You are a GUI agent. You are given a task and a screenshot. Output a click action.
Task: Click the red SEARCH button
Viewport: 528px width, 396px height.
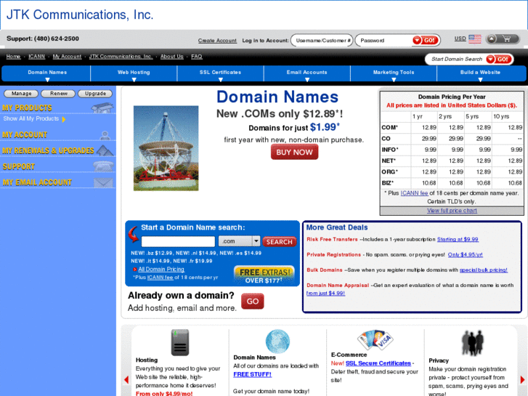tap(280, 242)
